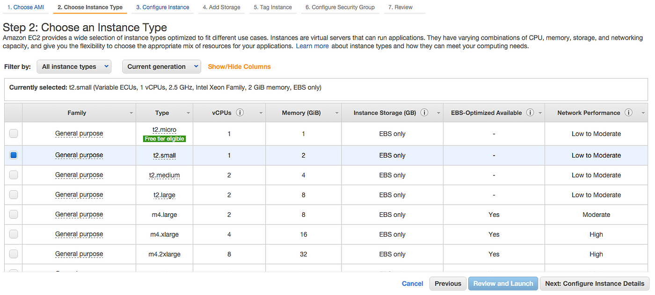Viewport: 655px width, 295px height.
Task: Click the Family column header
Action: pyautogui.click(x=79, y=113)
